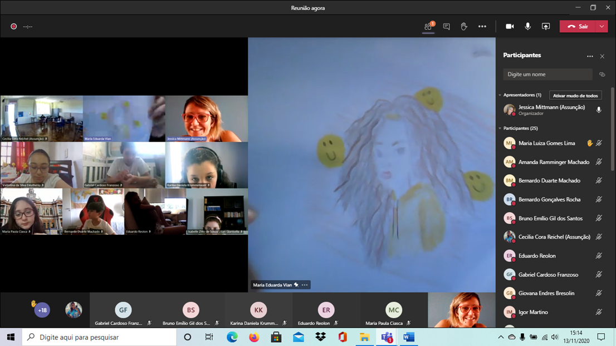Raise your hand in the meeting

(464, 26)
